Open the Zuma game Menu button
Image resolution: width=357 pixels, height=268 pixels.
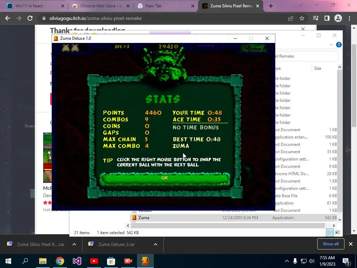(253, 48)
